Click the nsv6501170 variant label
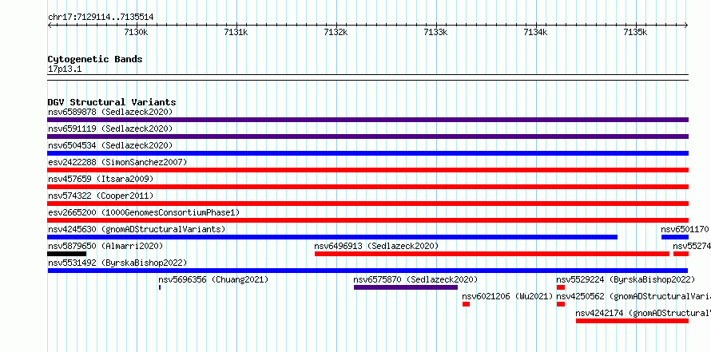This screenshot has height=352, width=711. [x=685, y=229]
